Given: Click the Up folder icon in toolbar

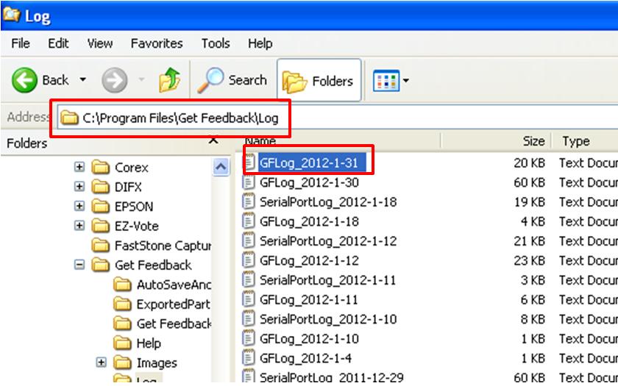Looking at the screenshot, I should (x=169, y=81).
